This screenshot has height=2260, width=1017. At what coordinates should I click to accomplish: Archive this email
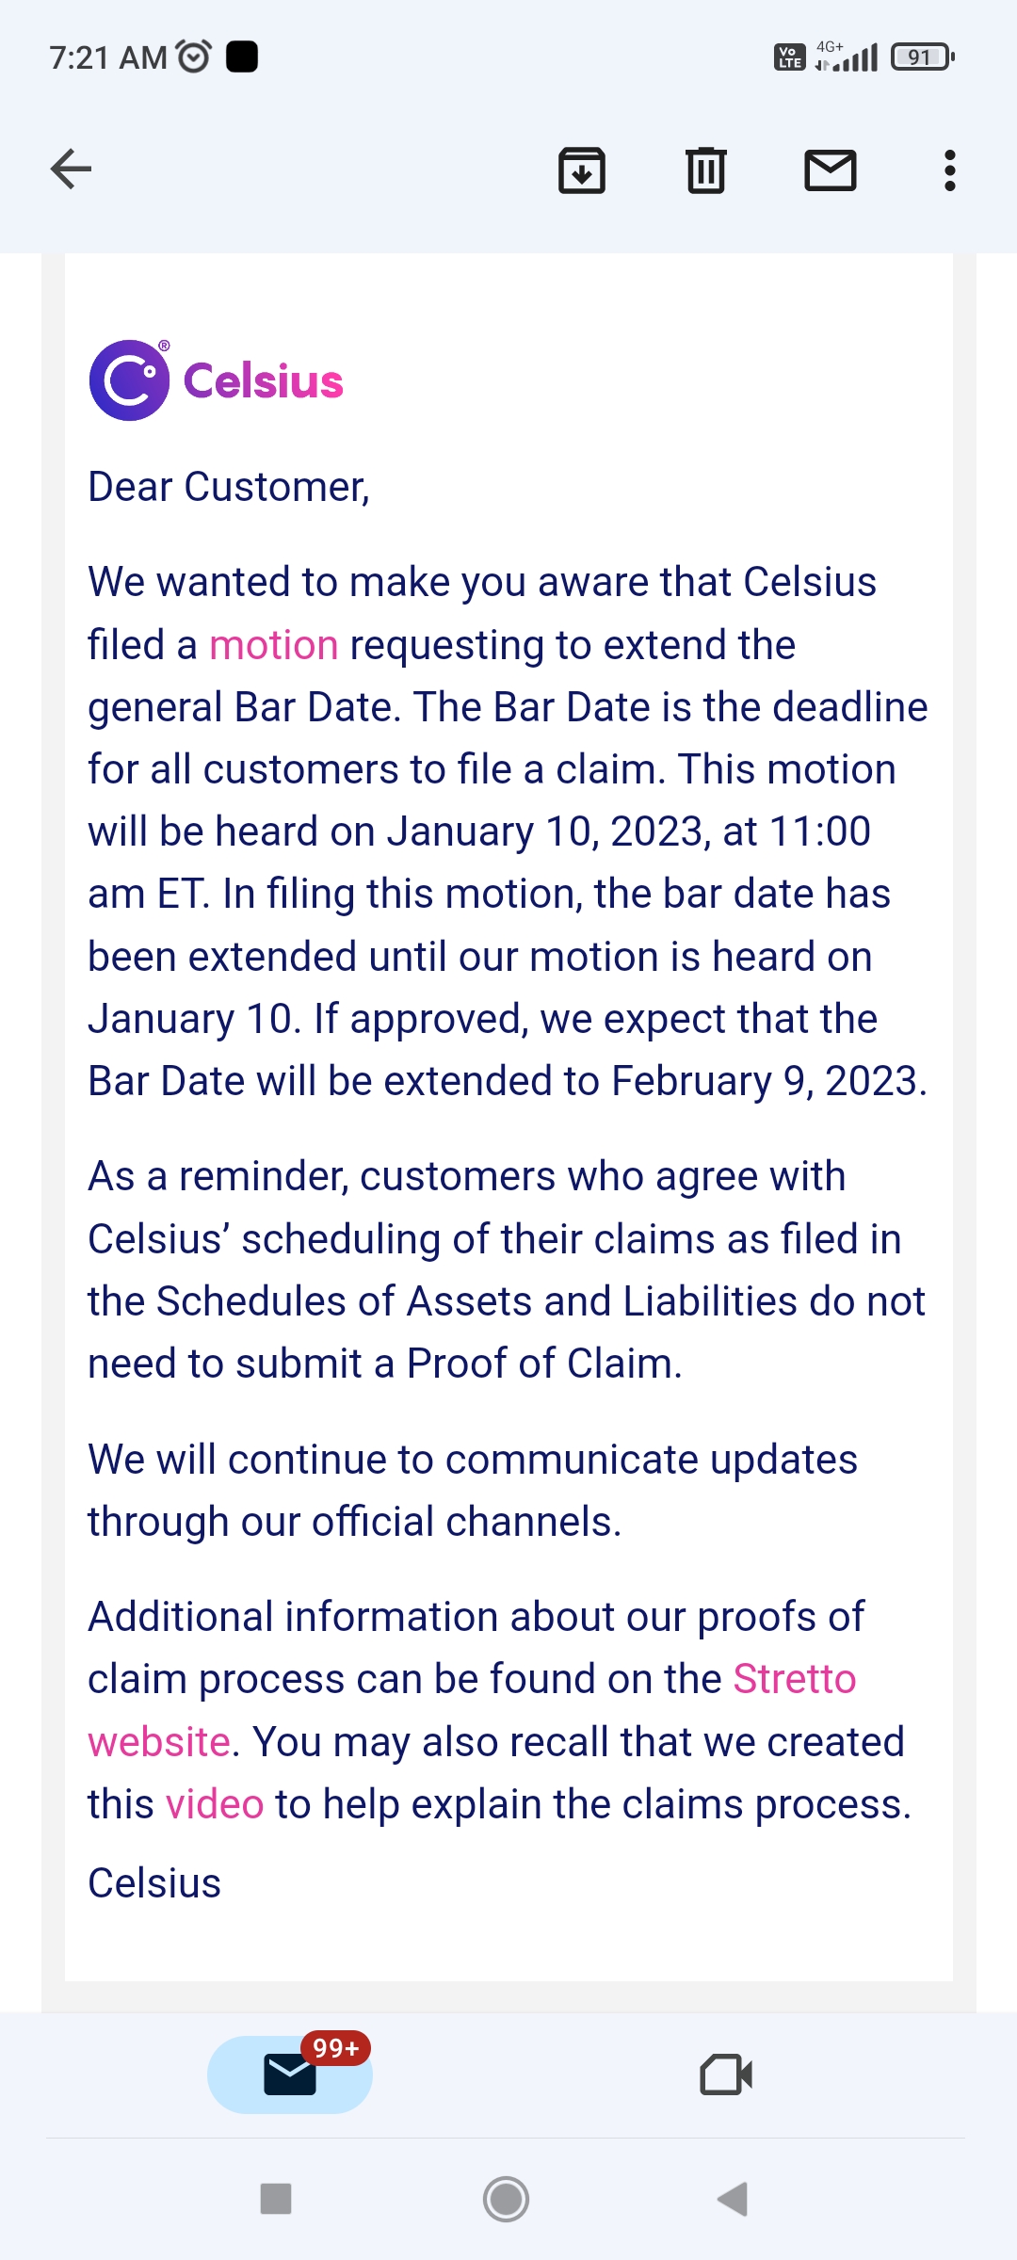582,170
